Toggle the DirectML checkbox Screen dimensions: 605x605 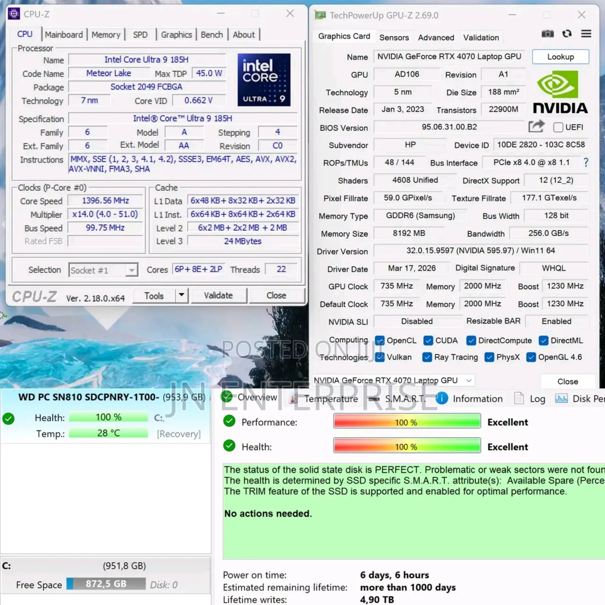543,340
